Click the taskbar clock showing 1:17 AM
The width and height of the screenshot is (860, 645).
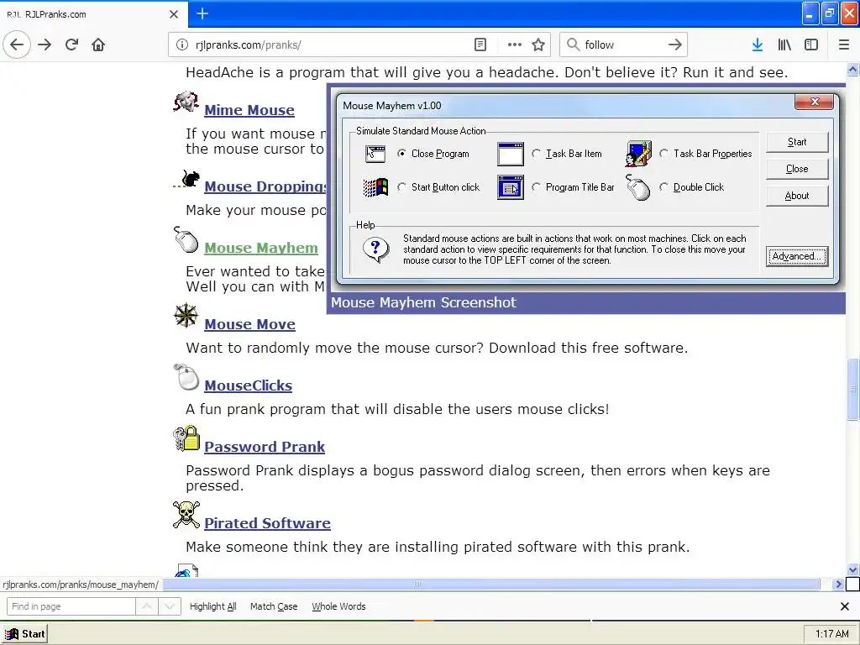(831, 634)
